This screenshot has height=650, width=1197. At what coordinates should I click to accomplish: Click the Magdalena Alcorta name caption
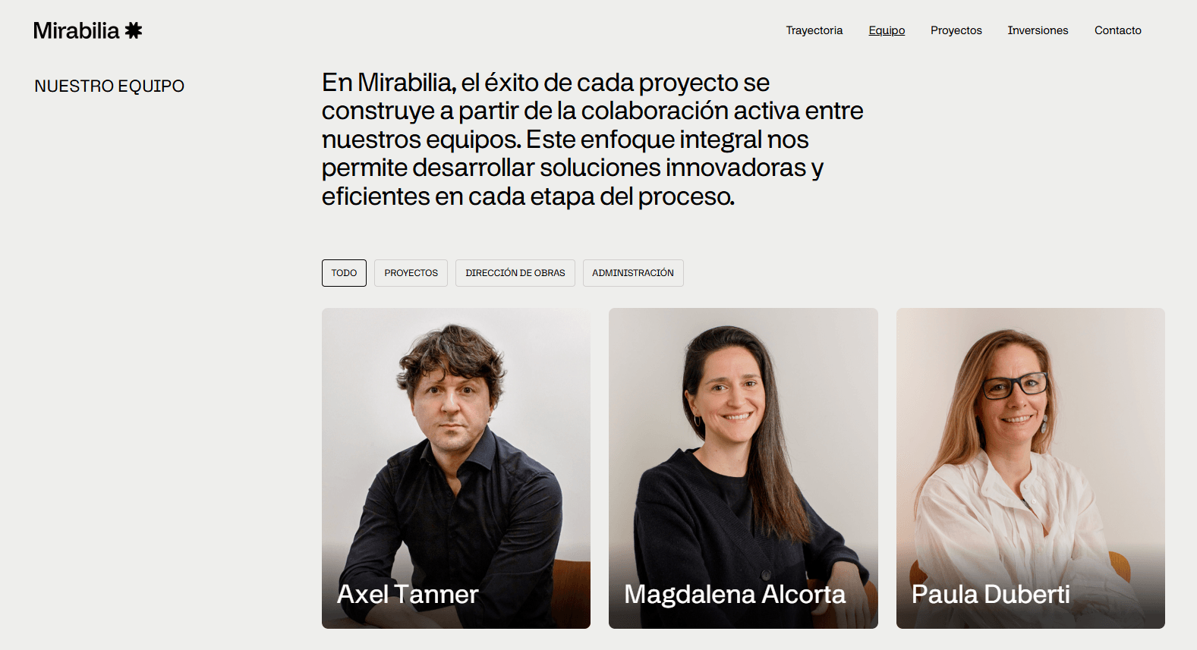735,594
